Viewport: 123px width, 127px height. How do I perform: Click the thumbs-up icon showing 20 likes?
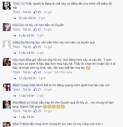(x=35, y=111)
